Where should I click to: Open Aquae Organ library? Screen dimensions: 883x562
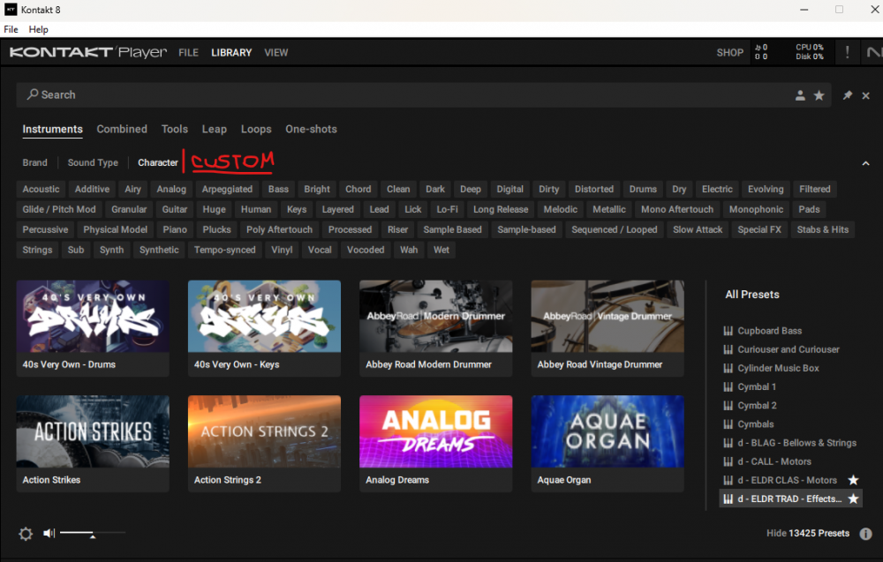tap(608, 443)
